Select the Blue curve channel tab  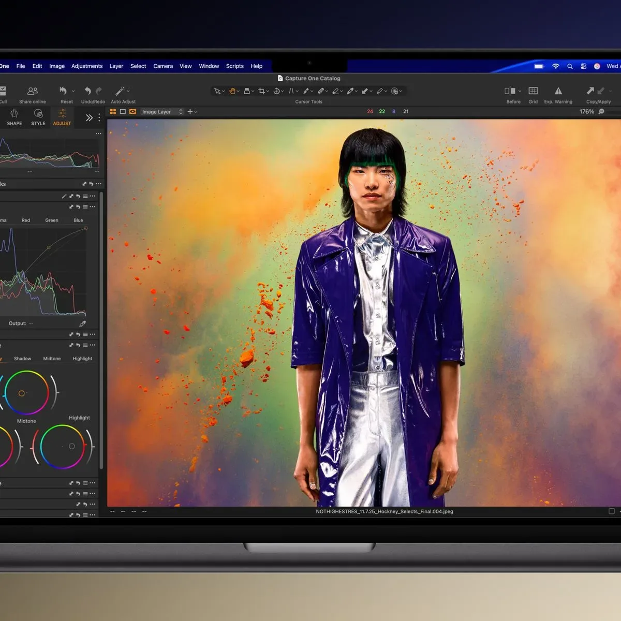(78, 220)
